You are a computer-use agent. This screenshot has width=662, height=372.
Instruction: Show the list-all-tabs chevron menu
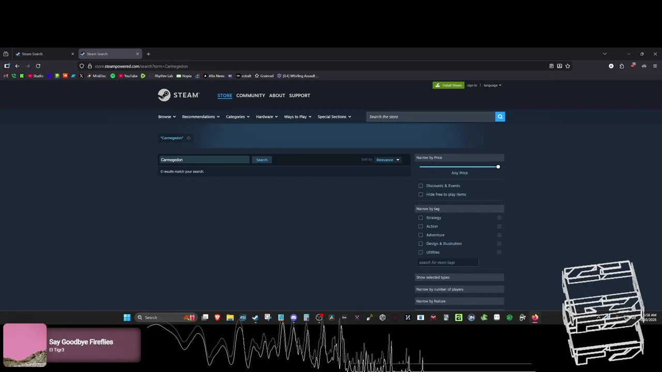coord(605,54)
